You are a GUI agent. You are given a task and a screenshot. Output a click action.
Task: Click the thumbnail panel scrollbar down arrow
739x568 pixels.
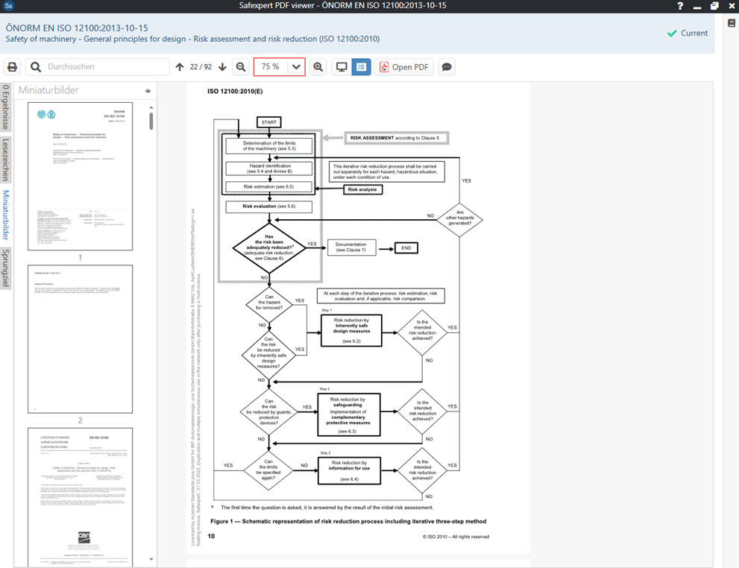point(151,559)
